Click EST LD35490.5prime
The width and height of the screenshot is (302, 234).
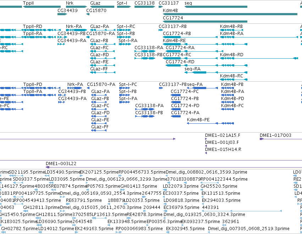tap(62, 172)
